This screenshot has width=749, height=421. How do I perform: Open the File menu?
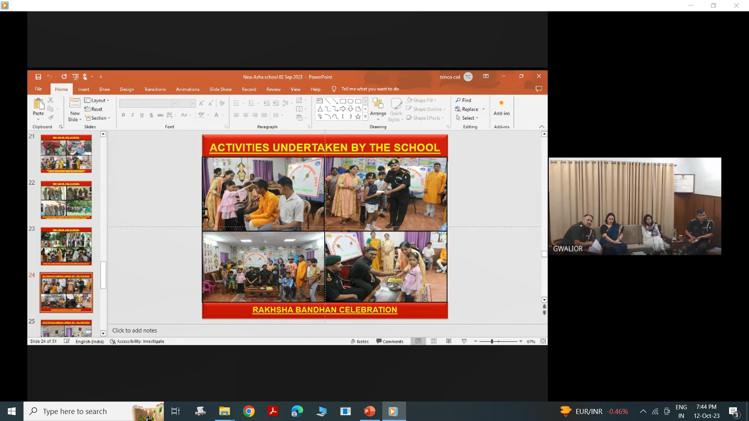[x=38, y=89]
